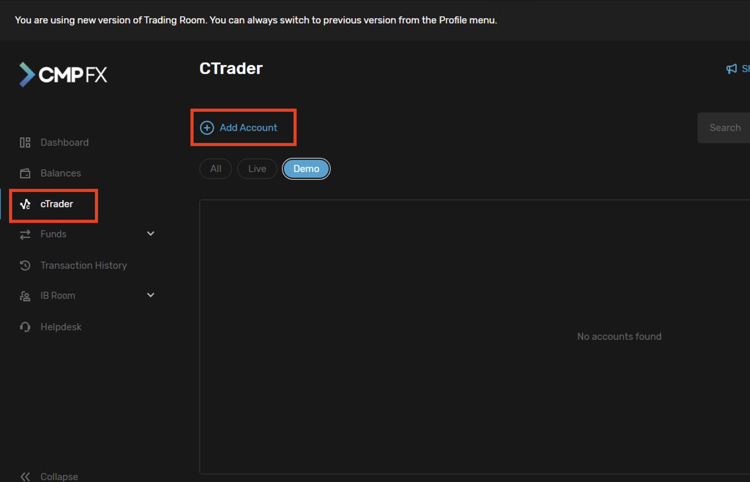Open IB Room menu item

pyautogui.click(x=57, y=296)
